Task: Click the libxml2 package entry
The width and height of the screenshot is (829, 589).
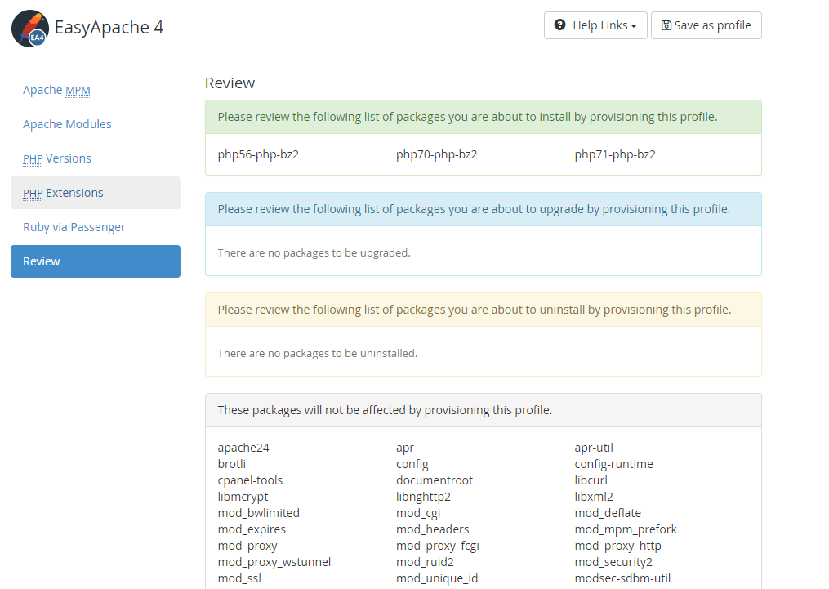Action: coord(594,497)
